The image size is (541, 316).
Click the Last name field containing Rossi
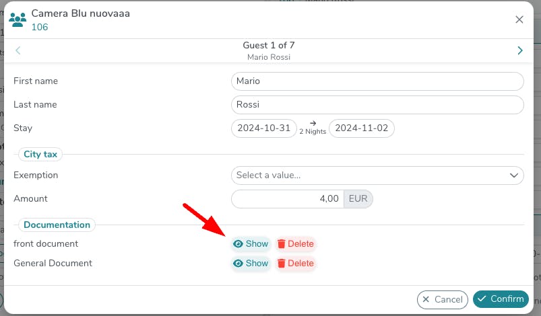point(377,105)
